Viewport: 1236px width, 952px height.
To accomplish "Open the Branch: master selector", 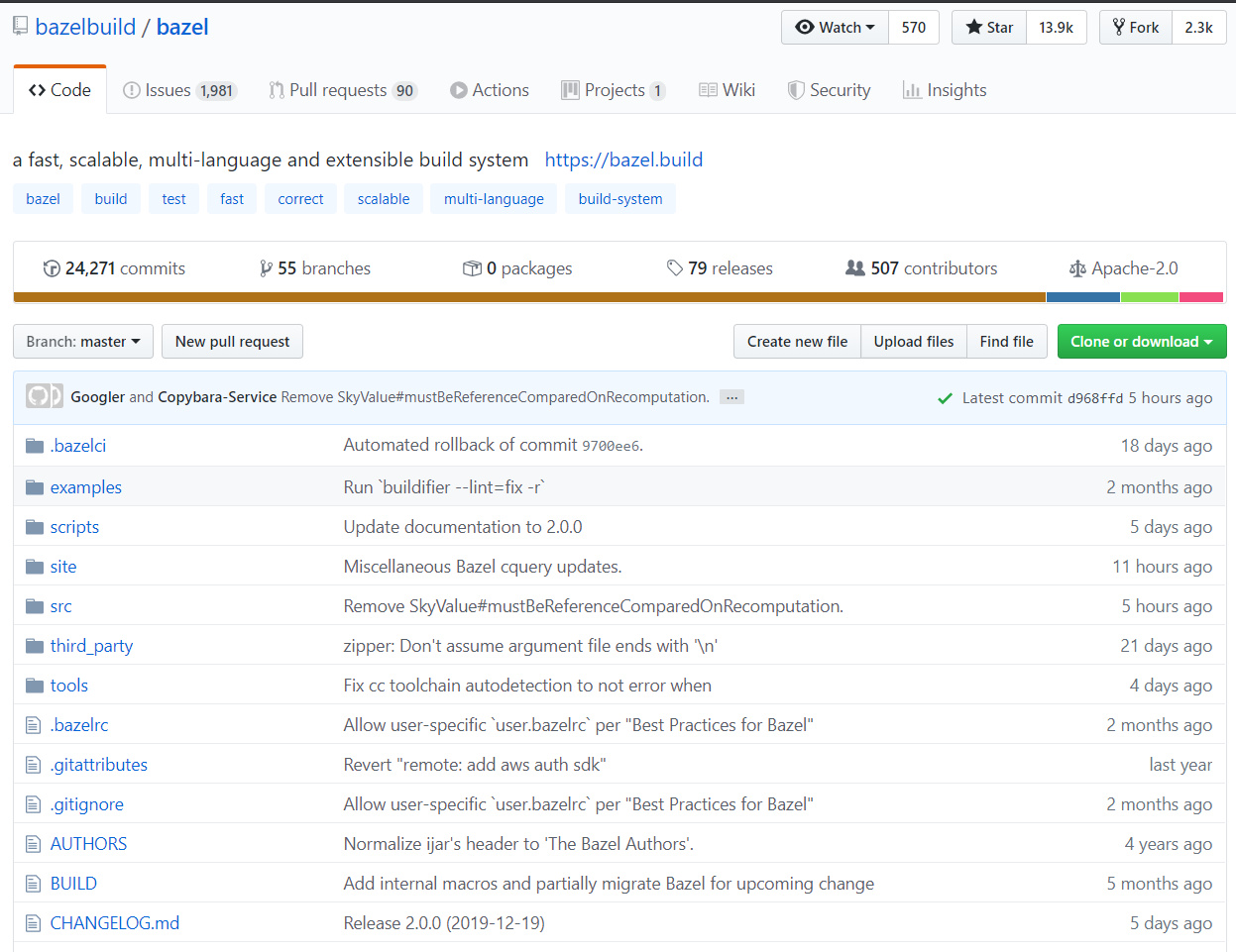I will click(x=83, y=342).
